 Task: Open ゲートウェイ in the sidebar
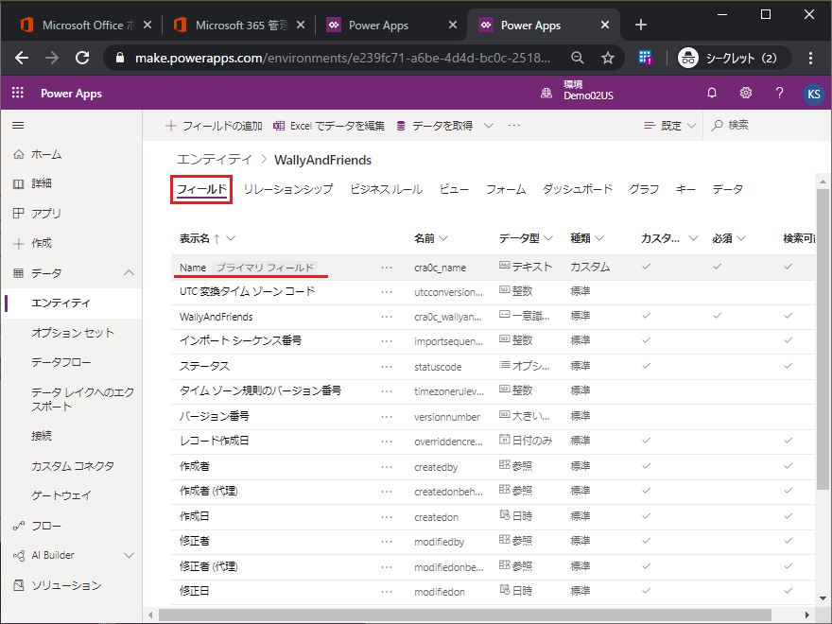(x=61, y=495)
